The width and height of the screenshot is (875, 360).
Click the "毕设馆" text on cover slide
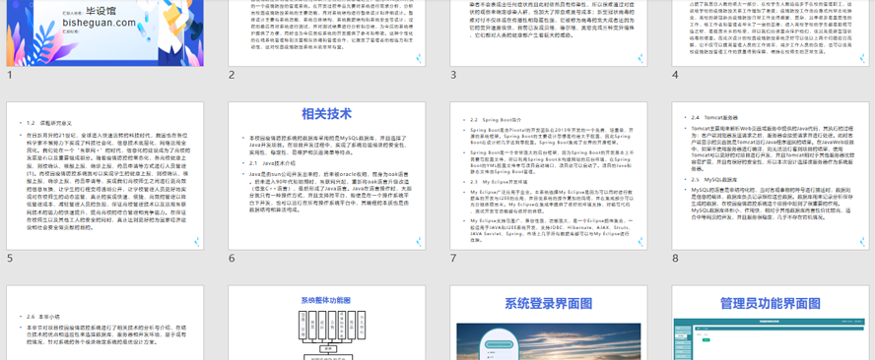pyautogui.click(x=101, y=10)
